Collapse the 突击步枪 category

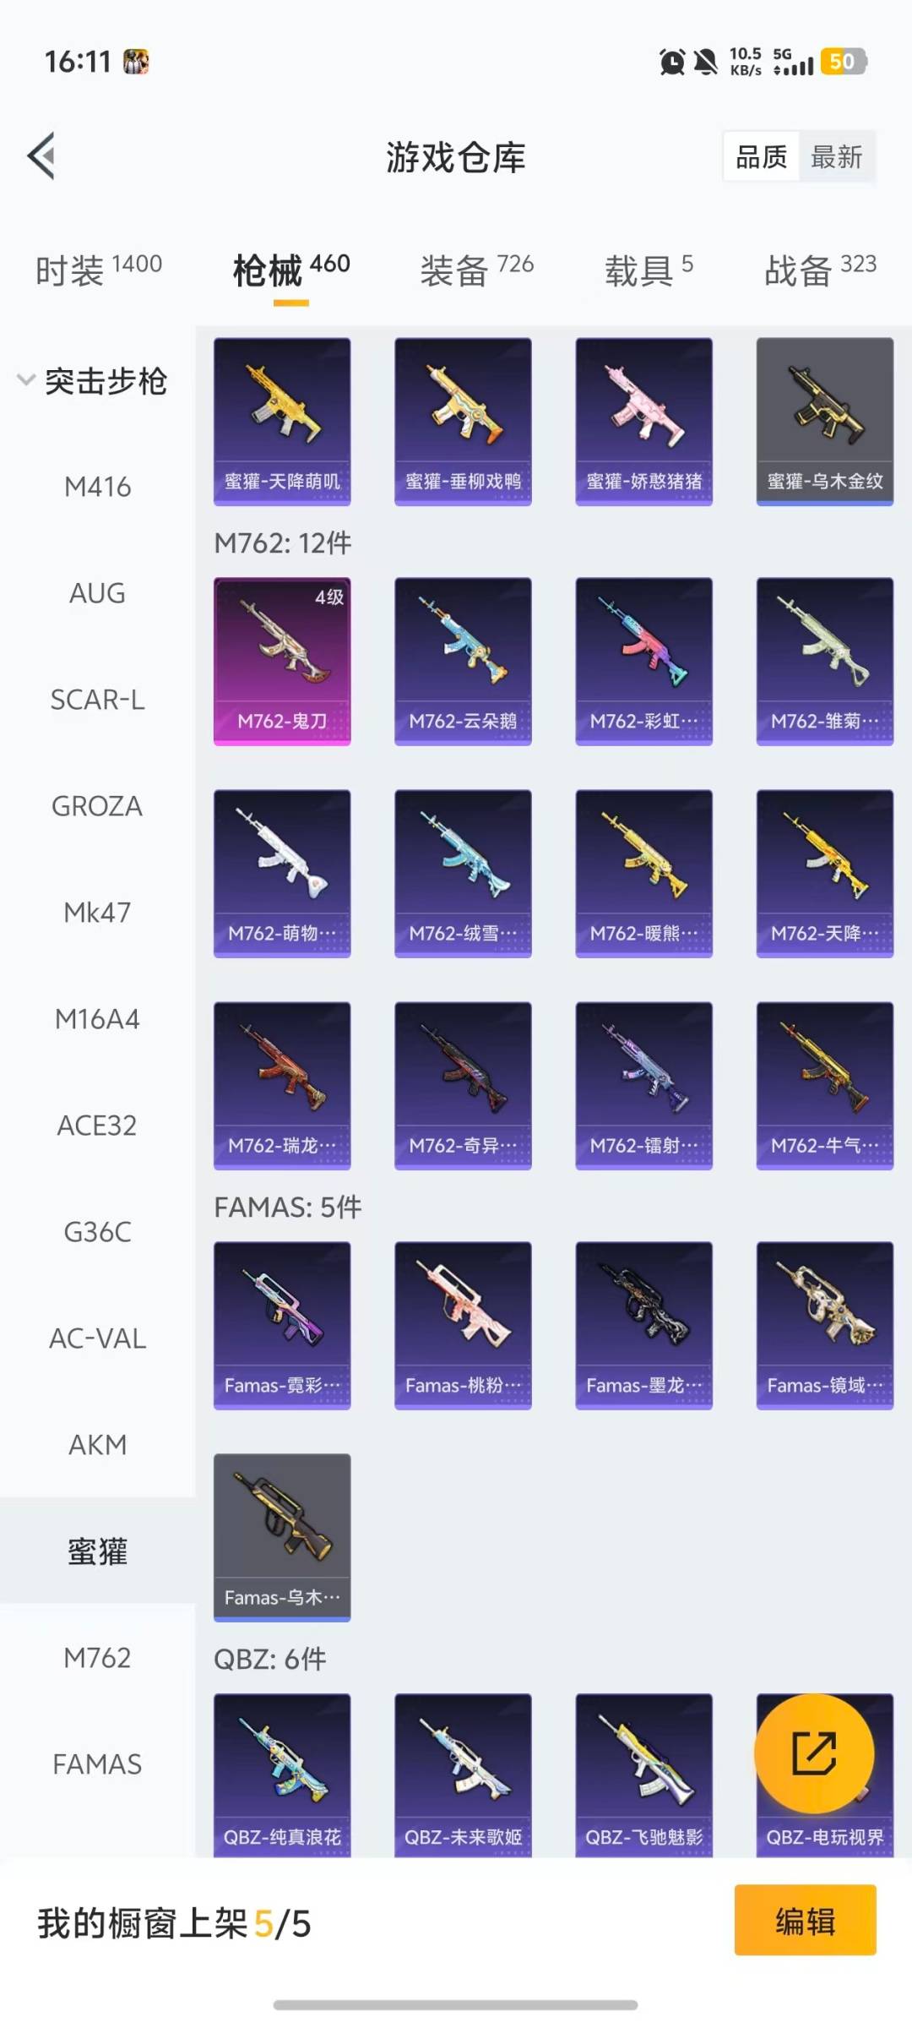tap(93, 381)
